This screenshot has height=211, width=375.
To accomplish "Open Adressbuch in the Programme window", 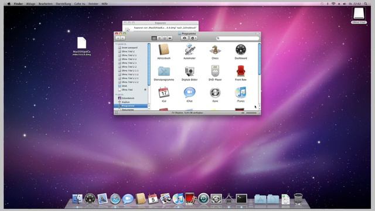I will point(164,50).
